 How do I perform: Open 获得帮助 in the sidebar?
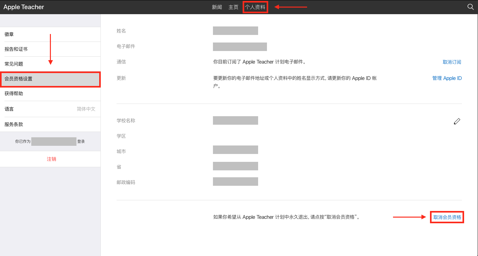pyautogui.click(x=50, y=94)
